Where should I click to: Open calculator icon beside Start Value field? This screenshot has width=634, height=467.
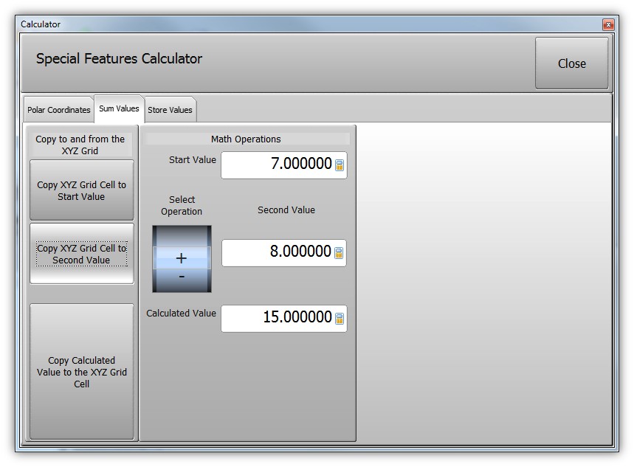340,165
